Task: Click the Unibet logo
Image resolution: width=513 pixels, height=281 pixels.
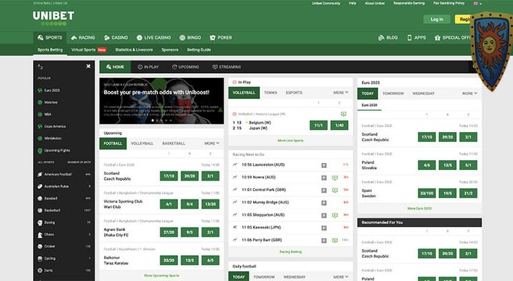Action: coord(53,18)
